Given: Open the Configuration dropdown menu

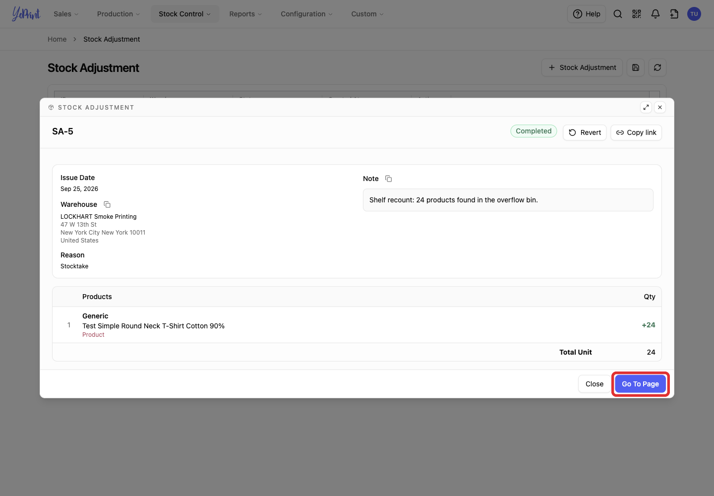Looking at the screenshot, I should click(x=306, y=14).
